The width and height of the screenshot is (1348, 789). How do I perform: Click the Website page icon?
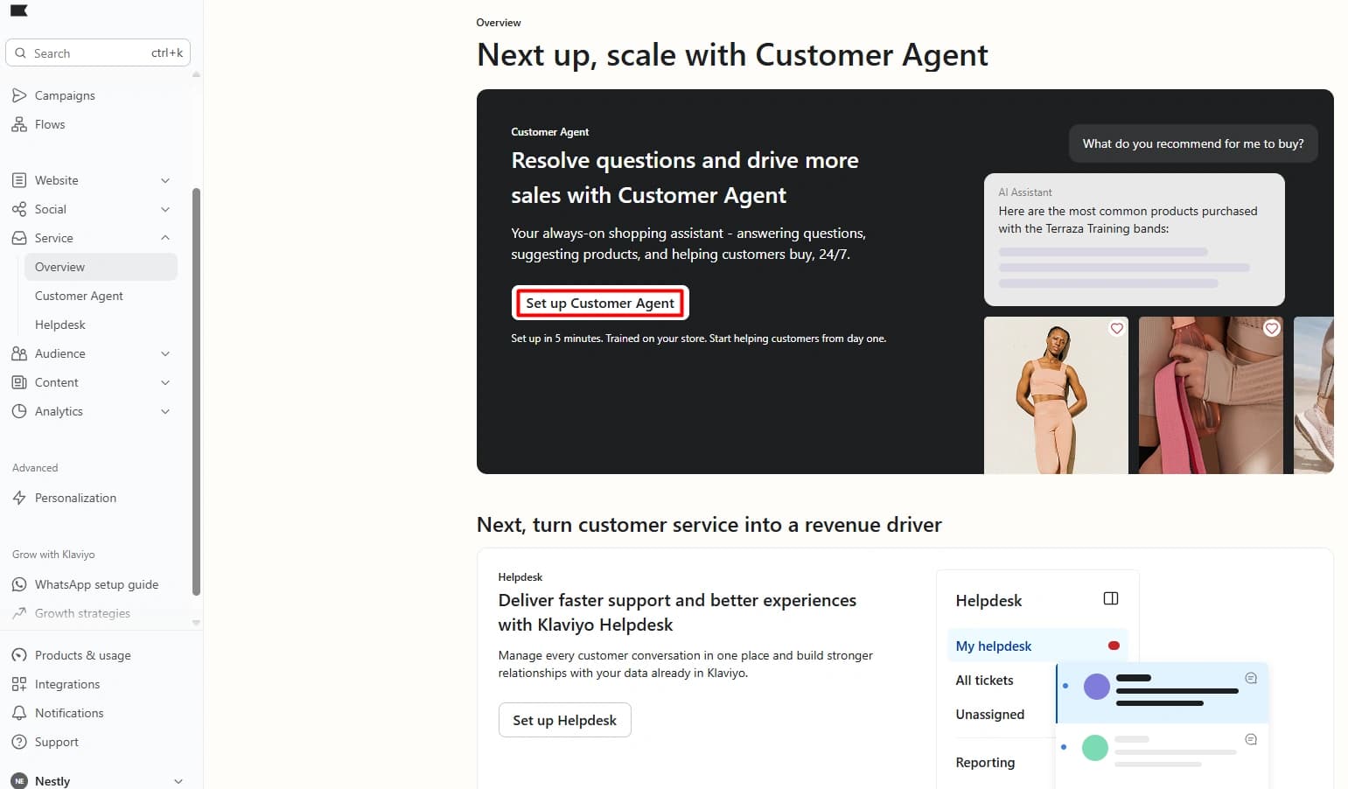pyautogui.click(x=19, y=180)
